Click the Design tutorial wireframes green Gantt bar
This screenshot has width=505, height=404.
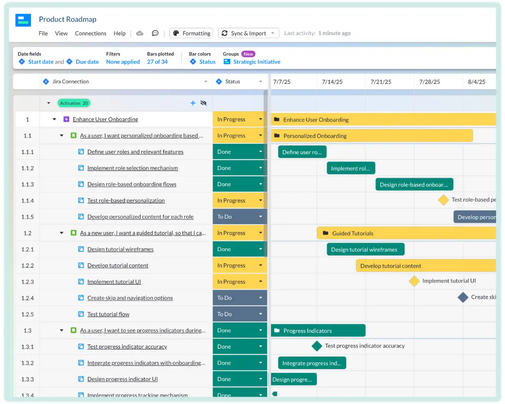[x=366, y=250]
